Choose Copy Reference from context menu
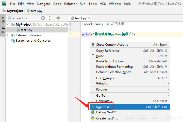Viewport: 183px width, 122px height. 130,51
